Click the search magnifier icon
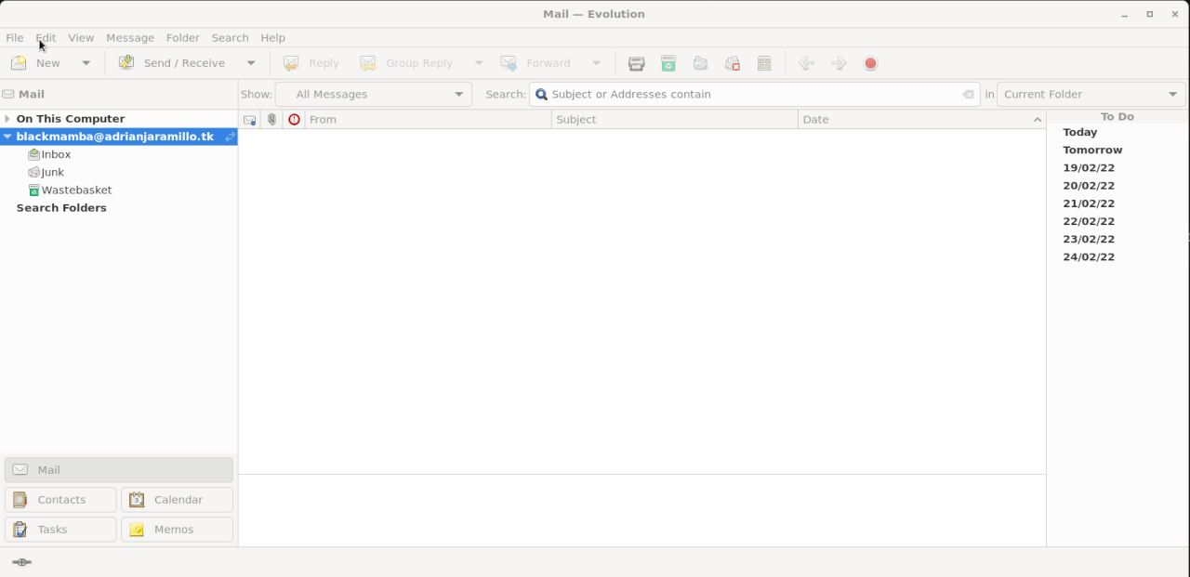The width and height of the screenshot is (1190, 577). pos(541,94)
